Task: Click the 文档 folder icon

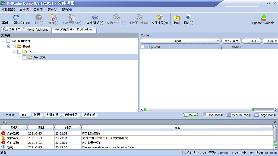Action: (25, 52)
